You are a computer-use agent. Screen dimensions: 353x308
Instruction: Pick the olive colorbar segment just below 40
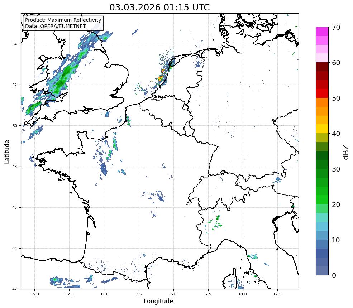pyautogui.click(x=322, y=138)
